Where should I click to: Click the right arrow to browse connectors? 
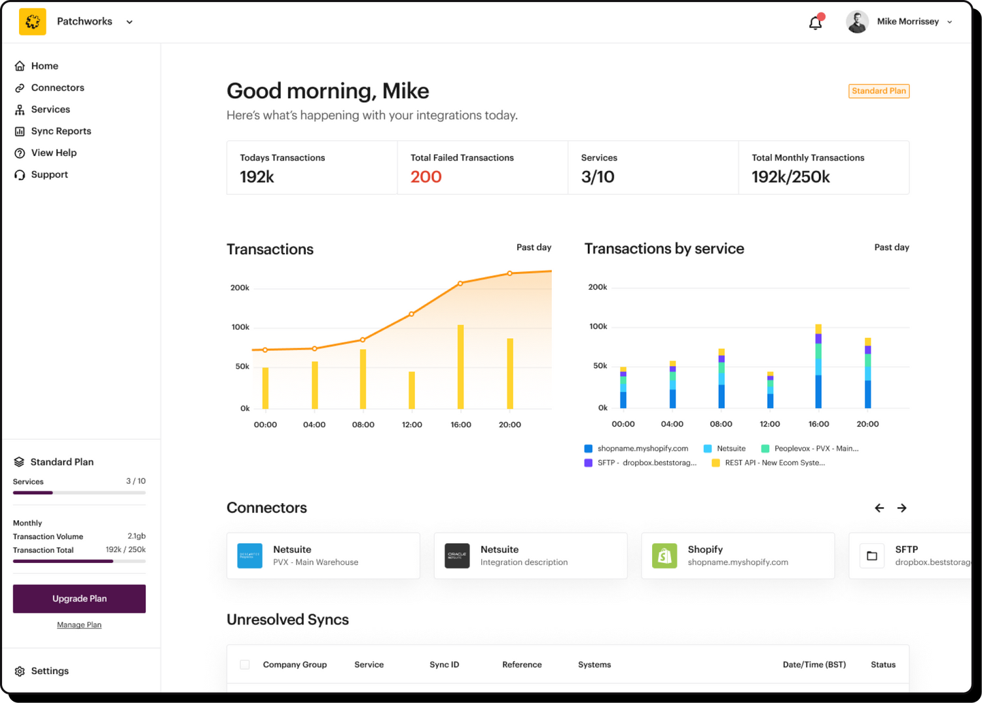coord(901,507)
